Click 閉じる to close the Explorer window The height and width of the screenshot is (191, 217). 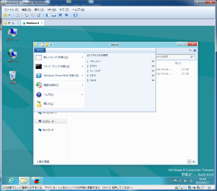[48, 104]
